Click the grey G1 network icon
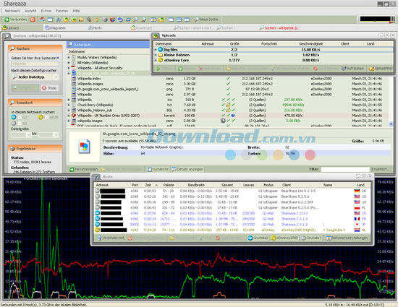Viewport: 398px width, 307px height. [14, 124]
